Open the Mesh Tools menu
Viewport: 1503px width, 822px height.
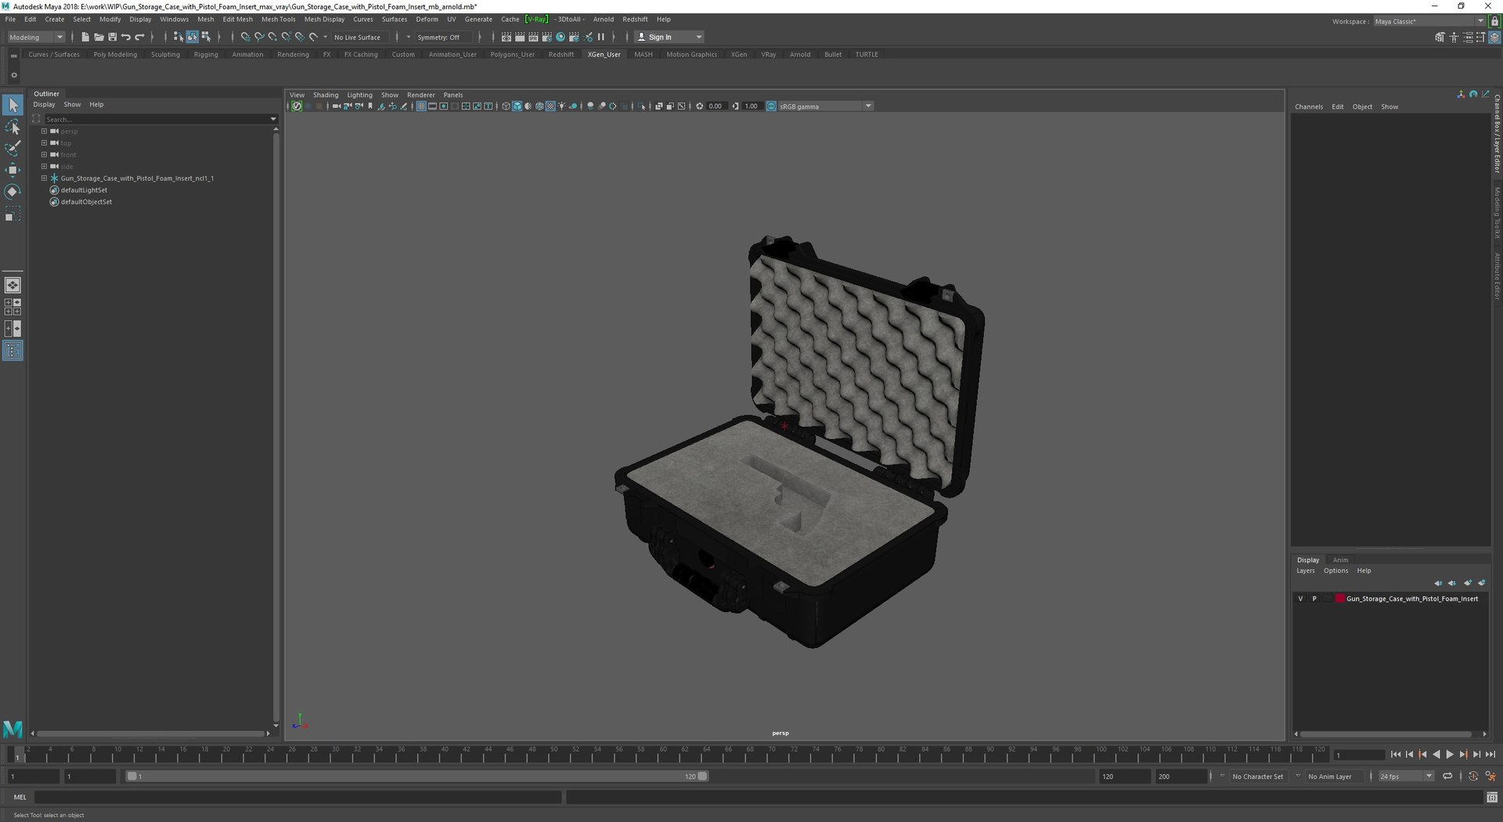point(278,19)
